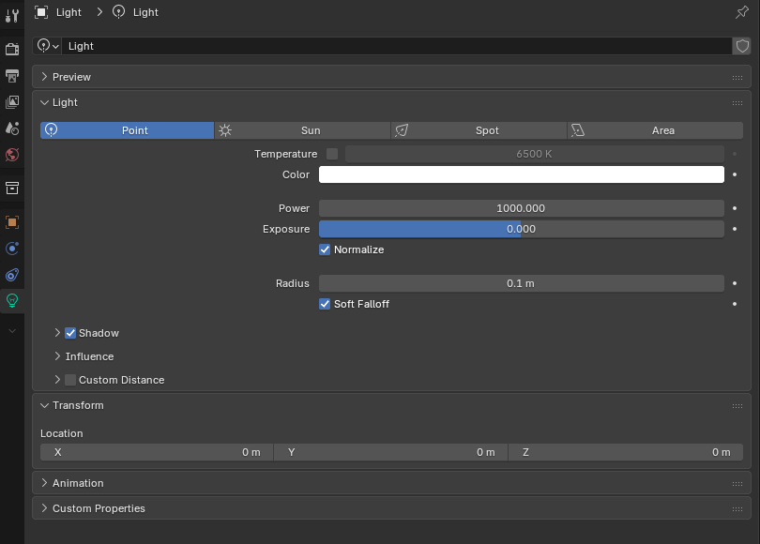Click the Power value field
Viewport: 760px width, 544px height.
pyautogui.click(x=522, y=208)
